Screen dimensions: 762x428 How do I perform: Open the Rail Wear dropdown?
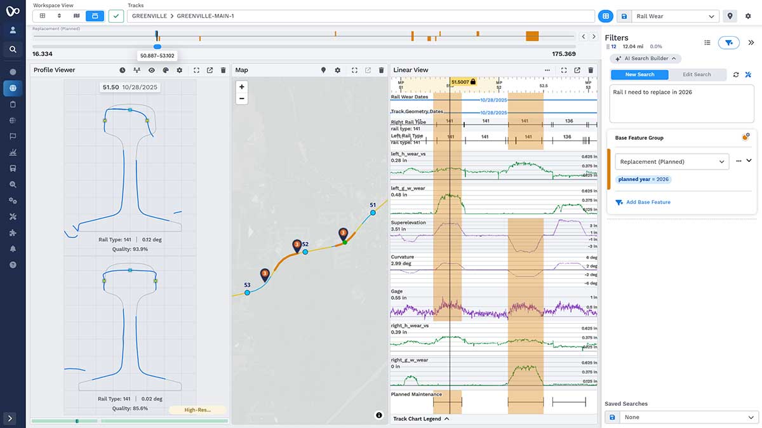(x=676, y=16)
